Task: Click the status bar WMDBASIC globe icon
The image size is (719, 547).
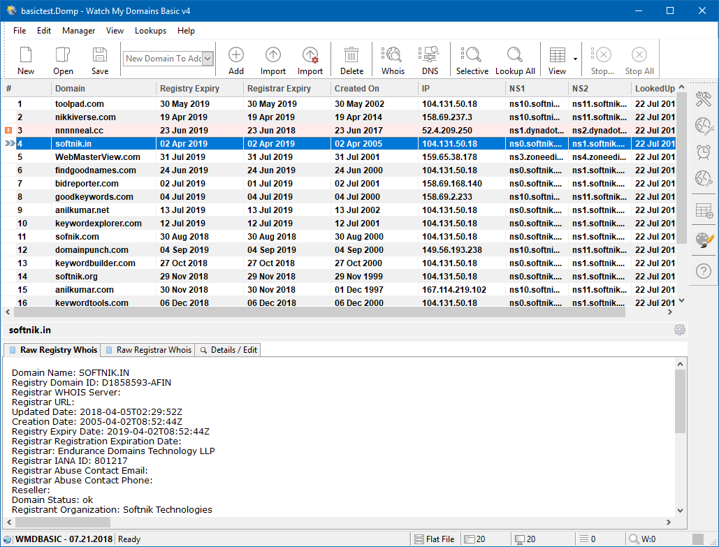Action: pos(7,539)
